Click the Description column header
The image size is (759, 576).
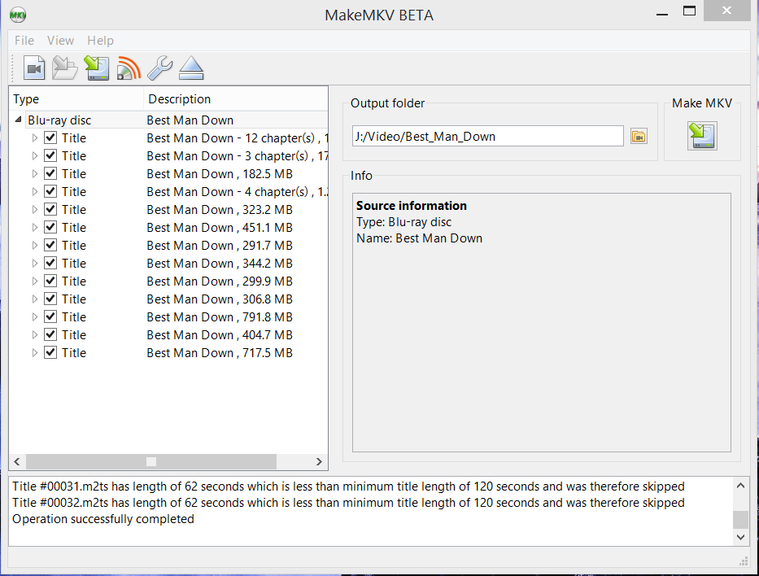click(236, 99)
